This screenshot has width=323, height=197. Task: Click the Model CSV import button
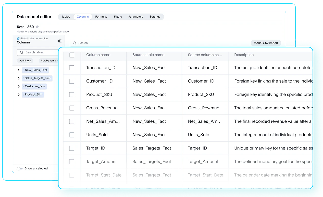266,43
